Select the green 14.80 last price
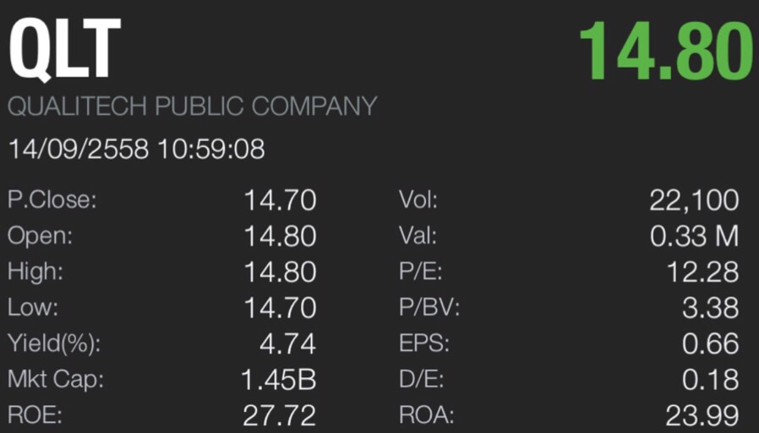Viewport: 759px width, 433px height. [665, 51]
